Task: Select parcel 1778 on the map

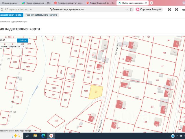Action: tap(75, 51)
